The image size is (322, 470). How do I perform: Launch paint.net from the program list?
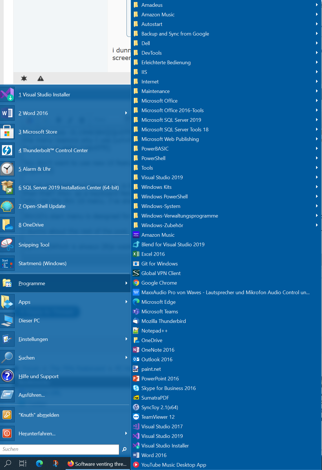tap(226, 369)
